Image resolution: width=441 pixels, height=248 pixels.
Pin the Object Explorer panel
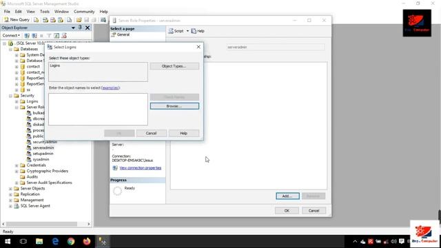[x=80, y=28]
